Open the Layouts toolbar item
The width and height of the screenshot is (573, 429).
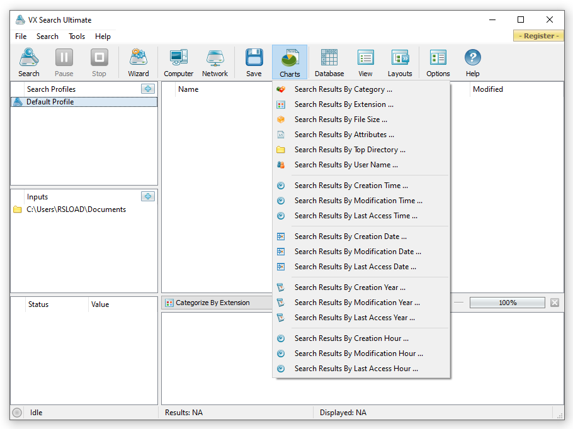(x=400, y=62)
